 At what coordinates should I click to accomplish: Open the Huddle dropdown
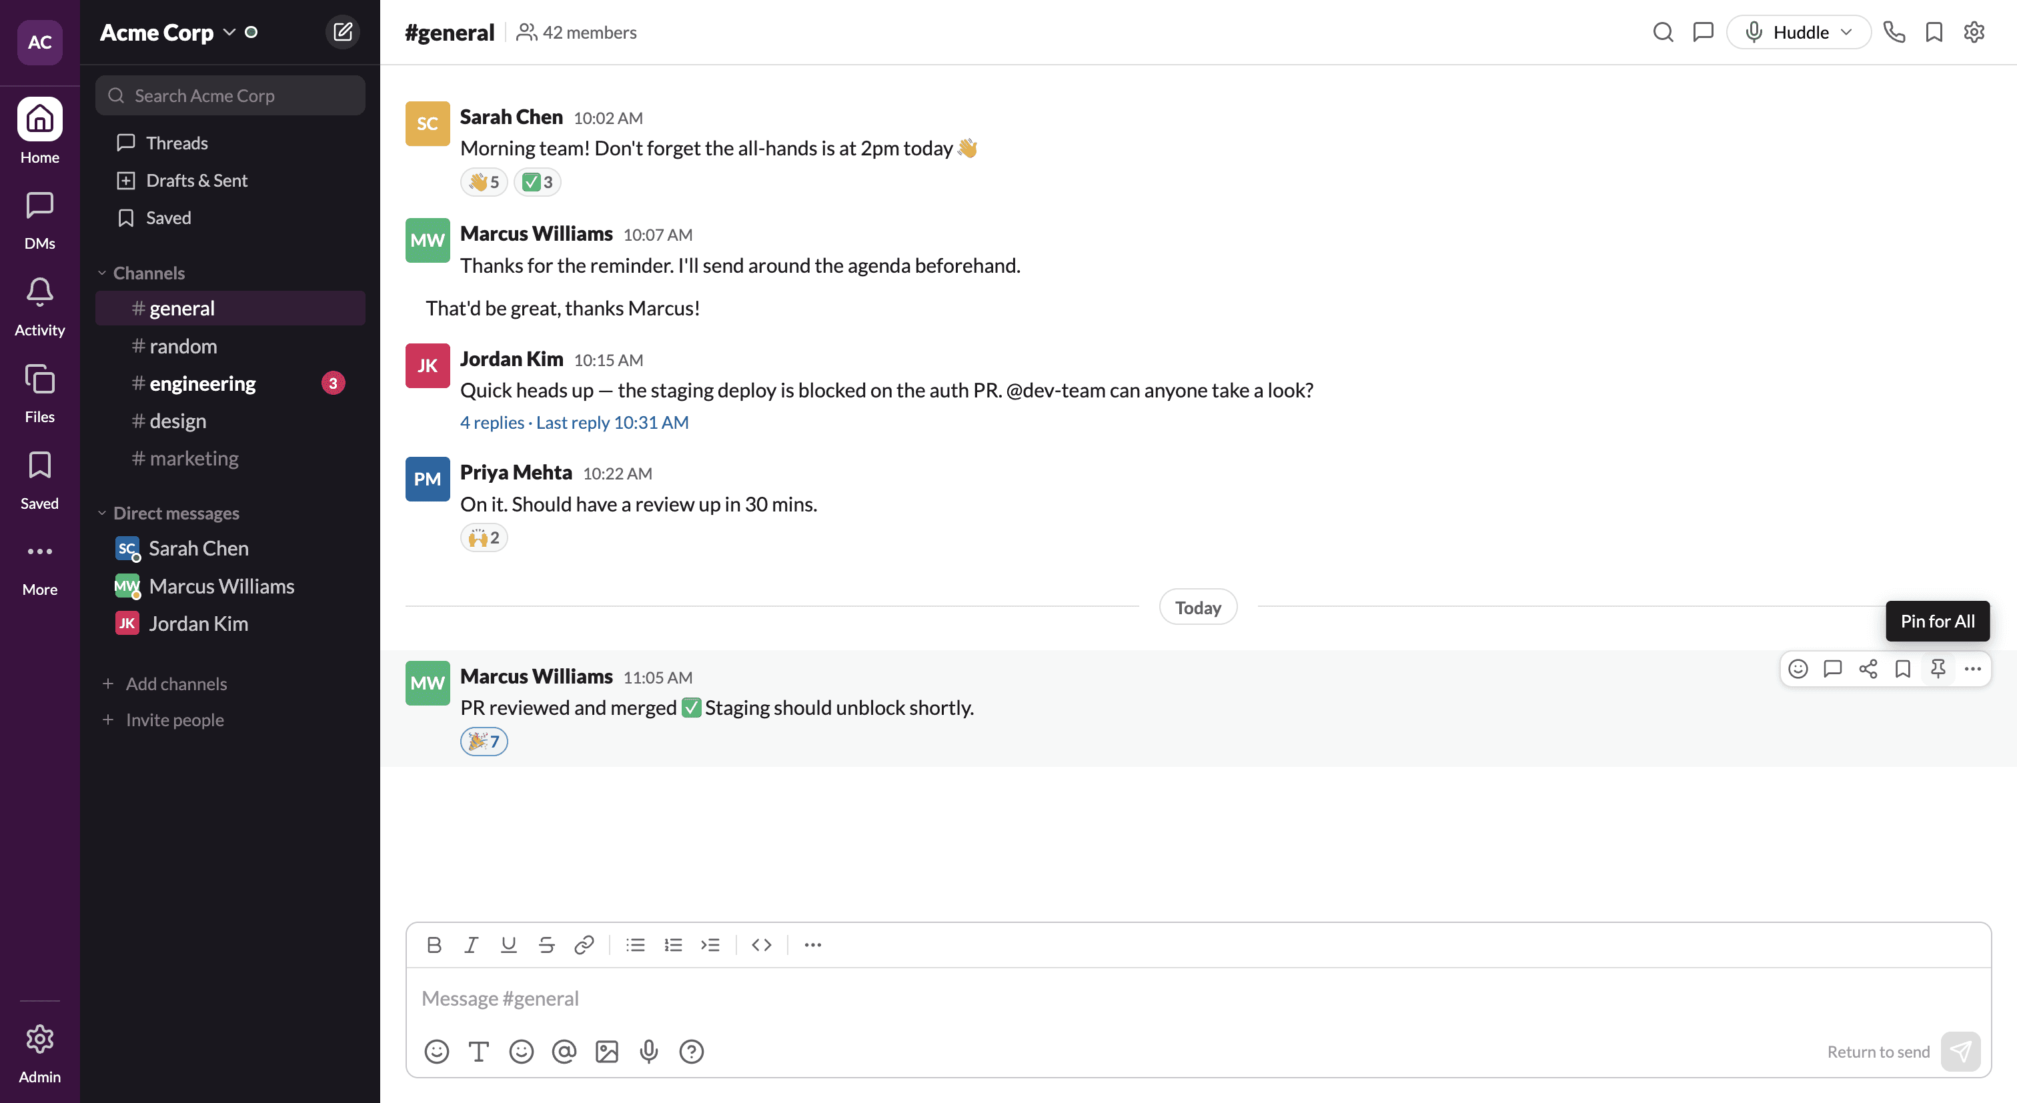click(x=1798, y=32)
